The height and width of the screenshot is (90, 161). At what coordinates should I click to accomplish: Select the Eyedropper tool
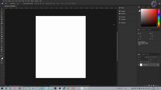coord(2,21)
